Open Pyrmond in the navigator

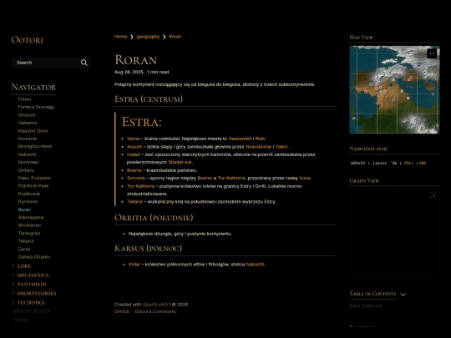tap(28, 201)
